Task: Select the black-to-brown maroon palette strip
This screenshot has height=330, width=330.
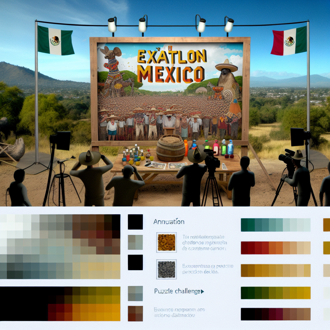Action: coord(276,314)
